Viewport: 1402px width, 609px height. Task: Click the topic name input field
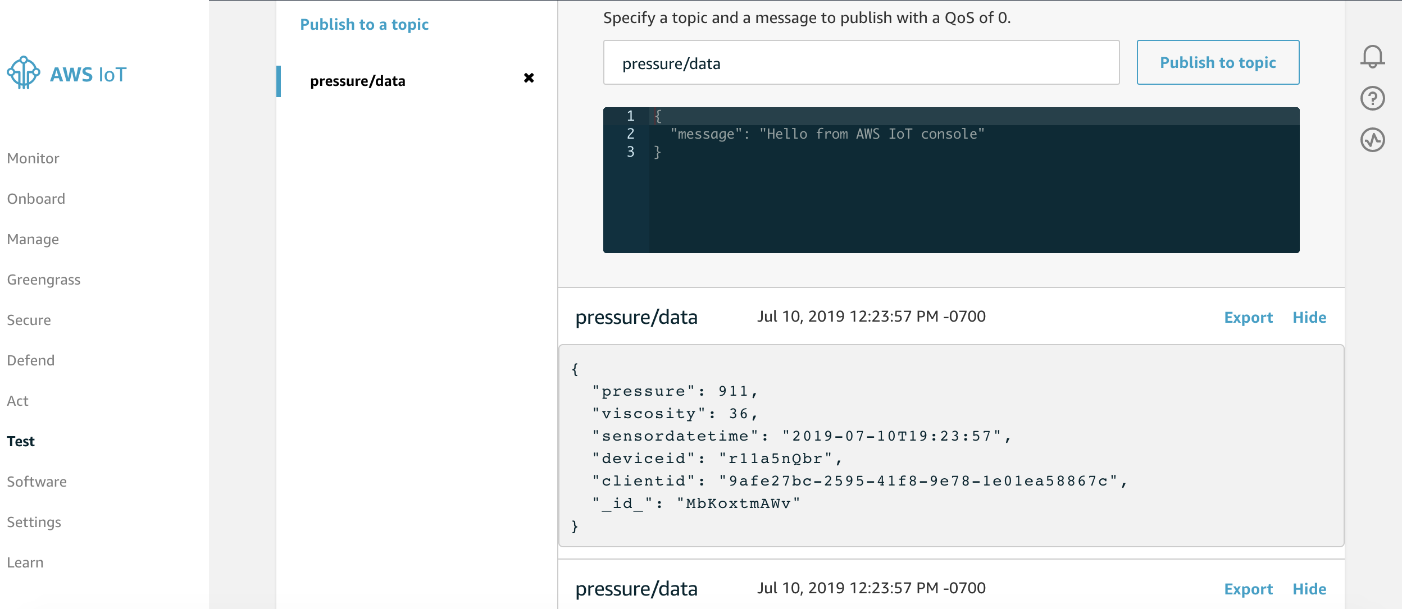(x=861, y=63)
